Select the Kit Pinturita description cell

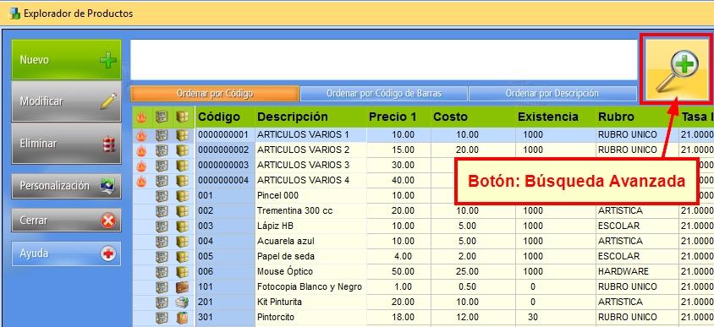pos(310,302)
